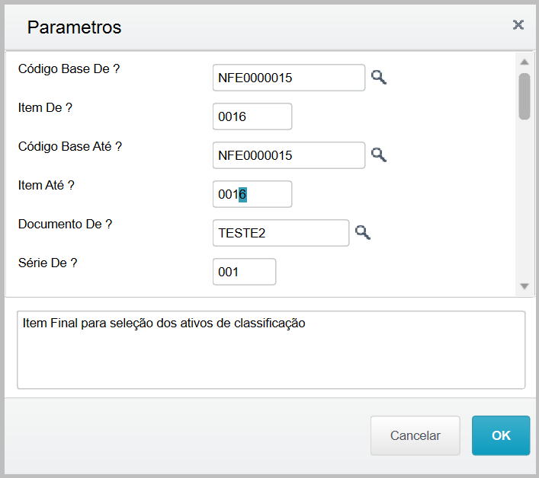Click the "Série De ?" label

pos(48,263)
